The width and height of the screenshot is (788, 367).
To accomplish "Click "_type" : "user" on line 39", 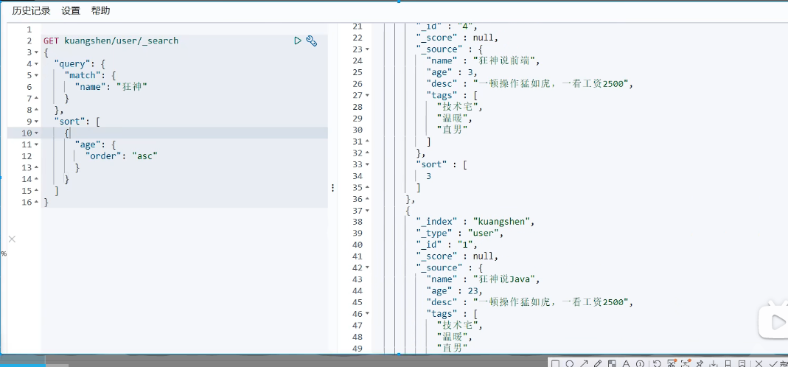I will pyautogui.click(x=460, y=234).
